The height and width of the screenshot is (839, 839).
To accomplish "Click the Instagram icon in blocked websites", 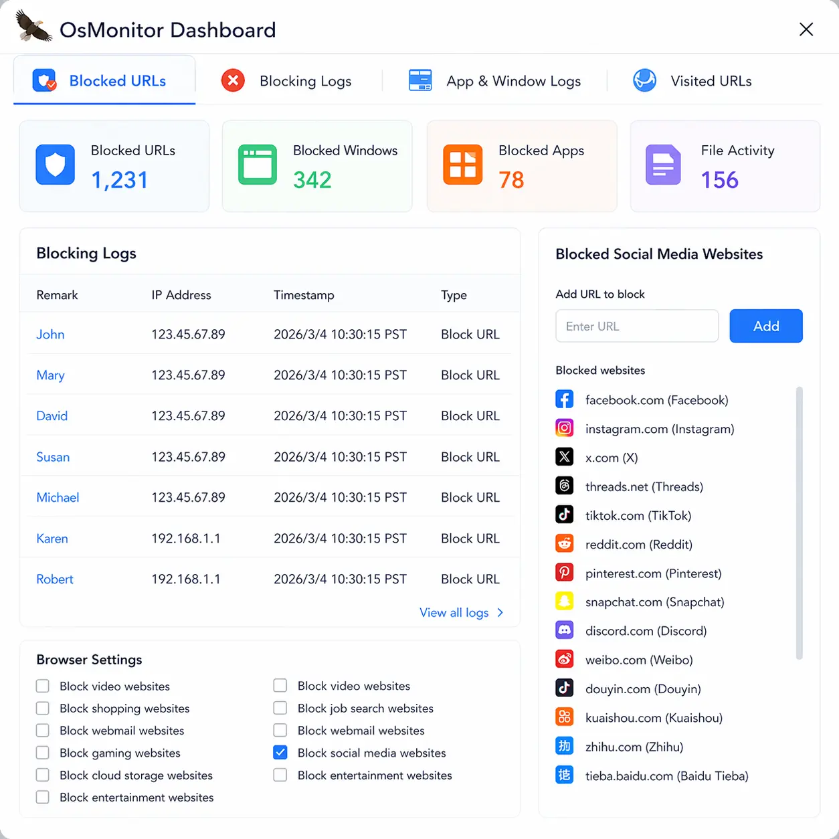I will 565,428.
